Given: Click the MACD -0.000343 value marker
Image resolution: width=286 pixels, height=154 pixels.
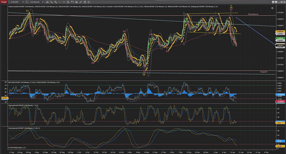Looking at the screenshot, I should pos(280,95).
